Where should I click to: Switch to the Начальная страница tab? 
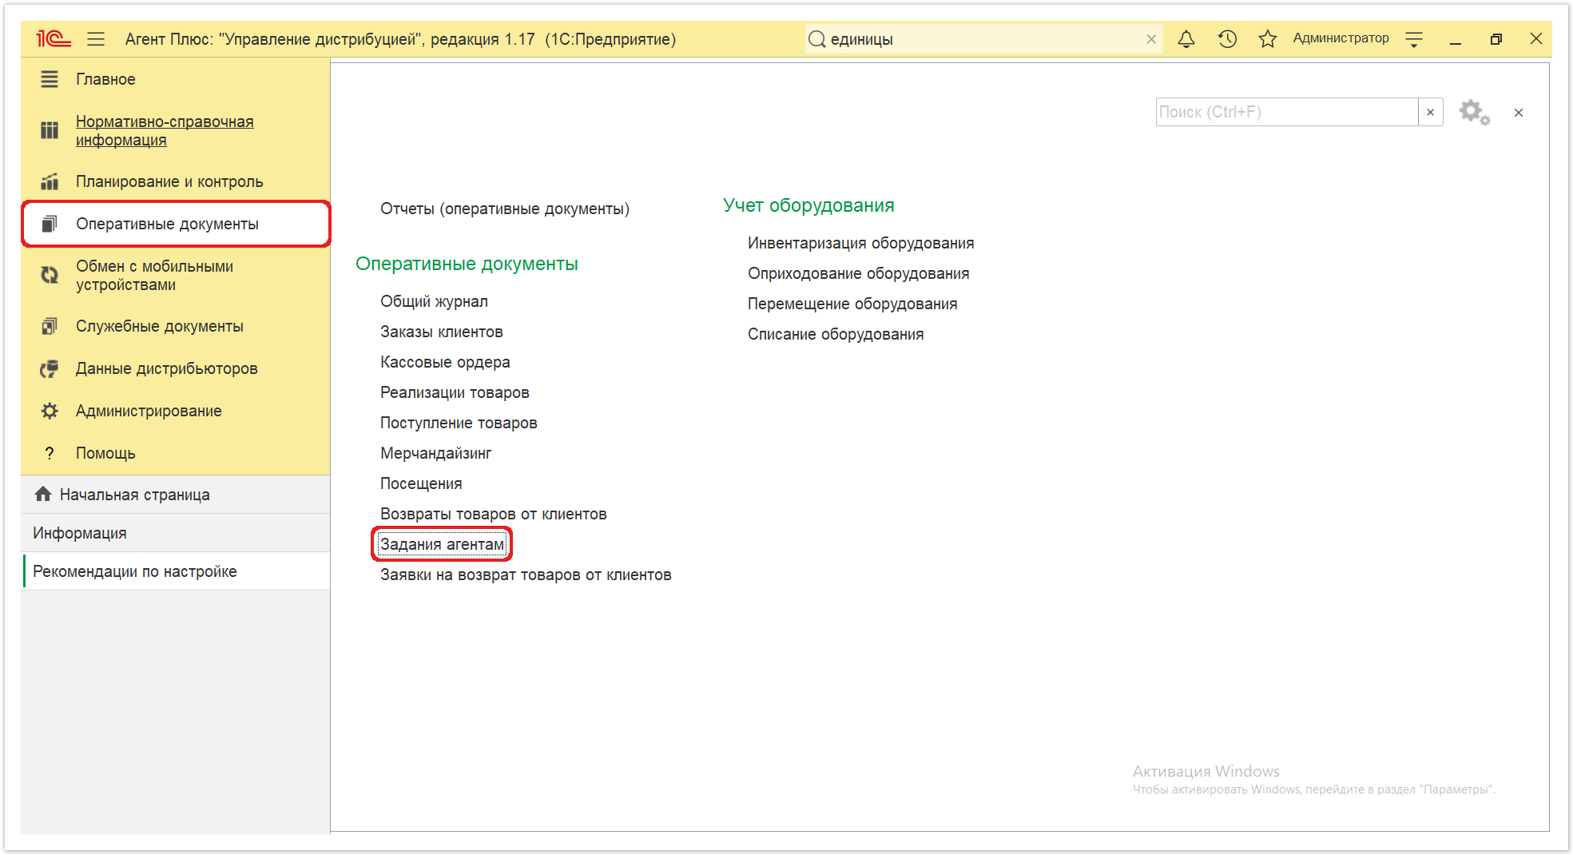coord(134,495)
